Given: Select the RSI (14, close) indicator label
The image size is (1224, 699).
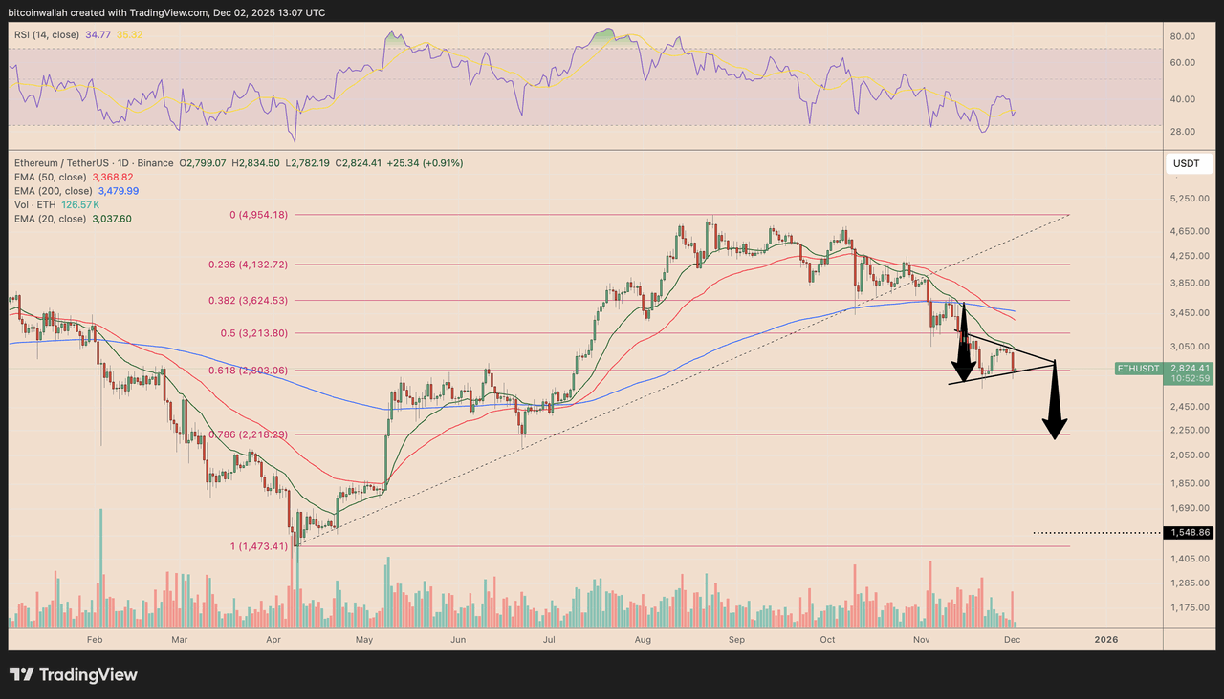Looking at the screenshot, I should [45, 33].
